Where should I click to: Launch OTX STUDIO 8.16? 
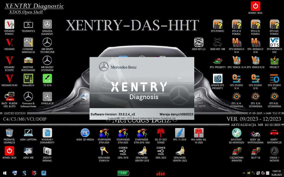(256, 78)
